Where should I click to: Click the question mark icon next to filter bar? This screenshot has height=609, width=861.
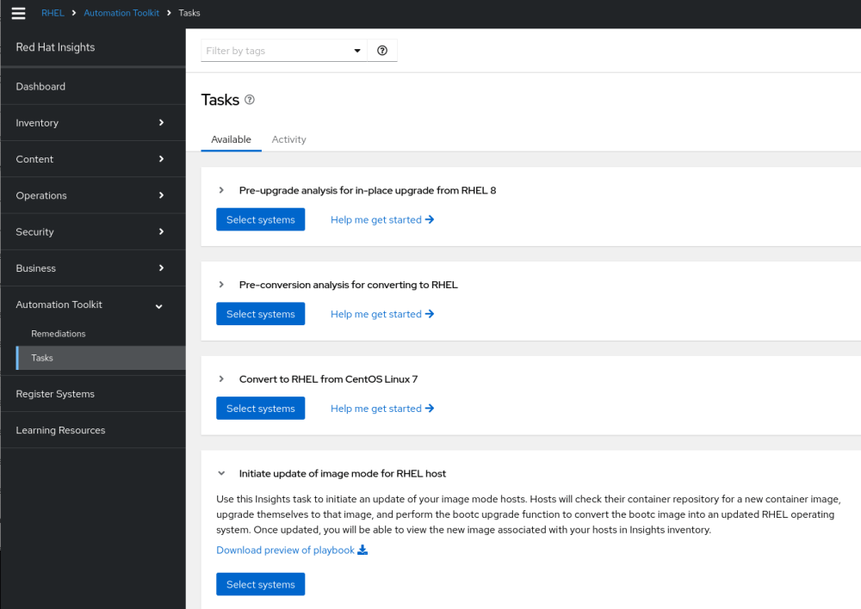point(381,50)
